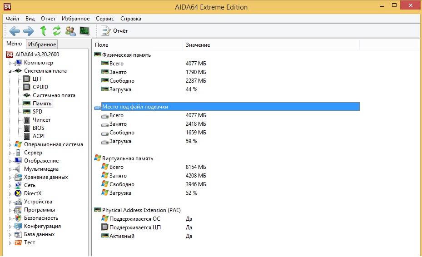This screenshot has height=257, width=422.
Task: Expand the Отображение tree node
Action: [x=10, y=161]
